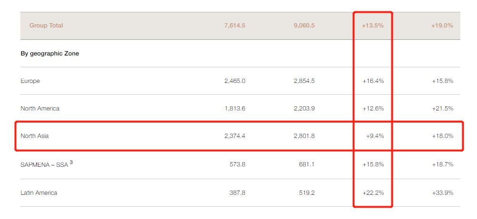Click SAPMENA's +15.8% growth figure
Image resolution: width=477 pixels, height=219 pixels.
[x=373, y=164]
